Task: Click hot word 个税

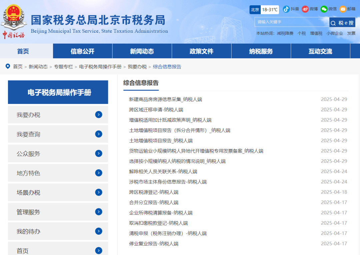Action: 302,33
